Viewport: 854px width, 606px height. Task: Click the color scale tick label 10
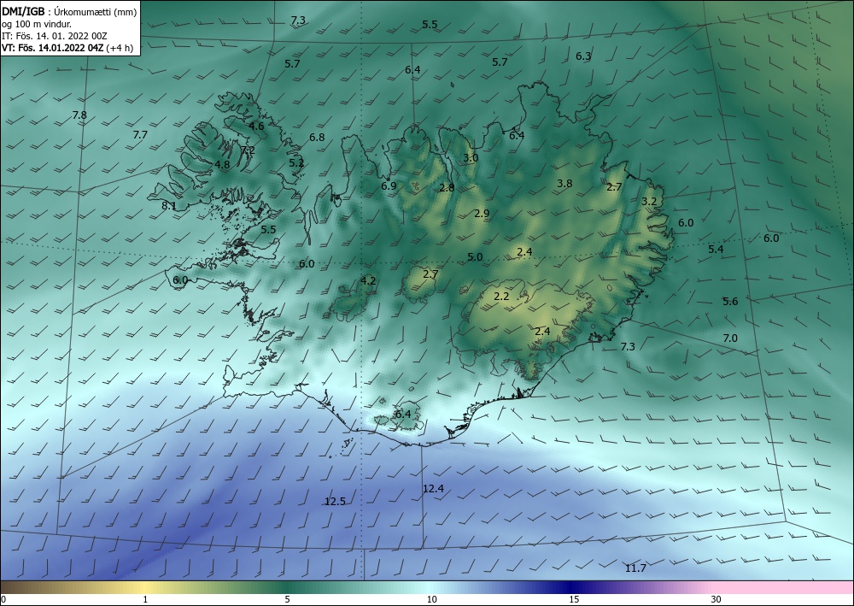(x=432, y=599)
